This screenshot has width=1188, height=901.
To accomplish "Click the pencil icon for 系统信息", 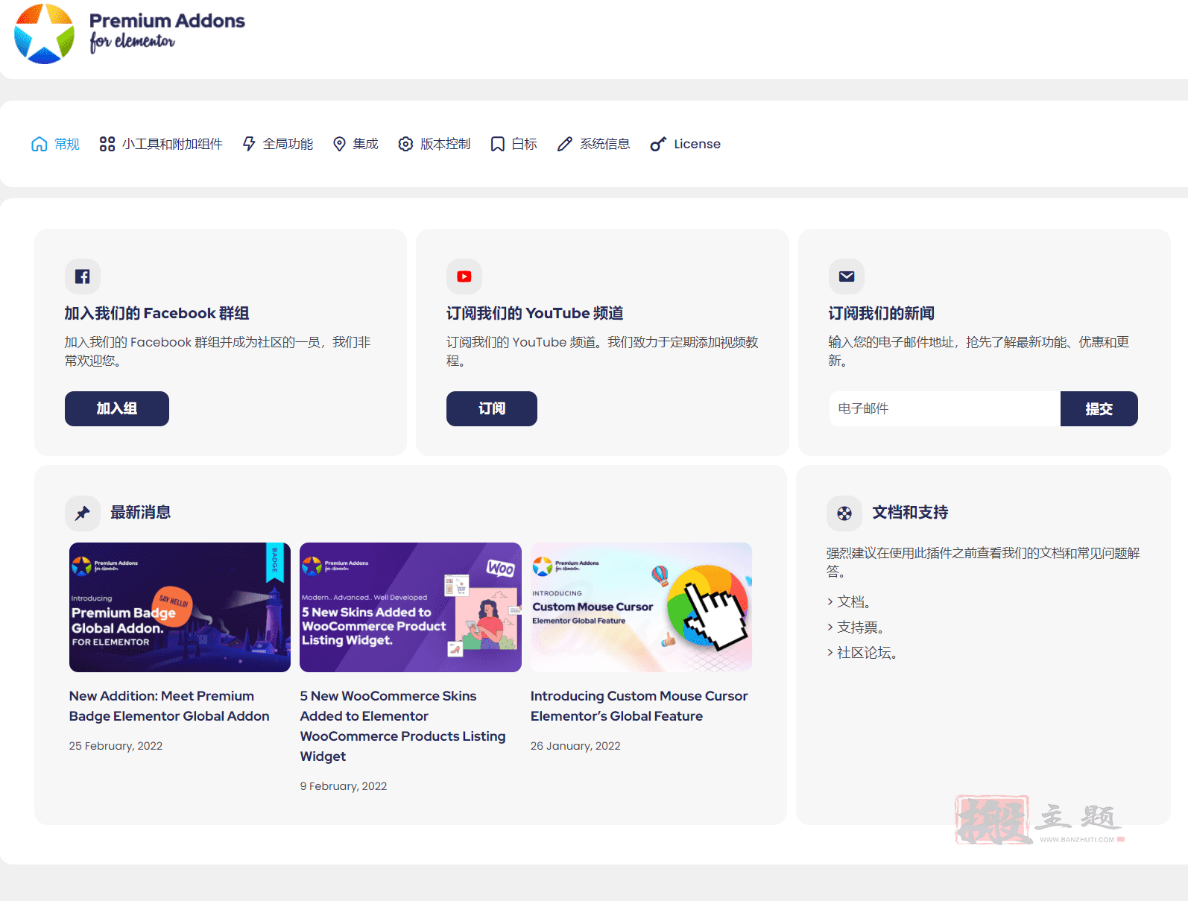I will pos(565,144).
